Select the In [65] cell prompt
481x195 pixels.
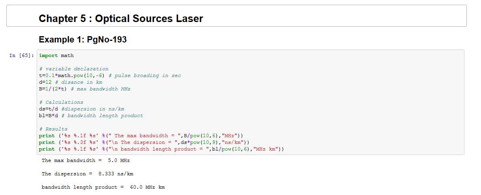[20, 56]
